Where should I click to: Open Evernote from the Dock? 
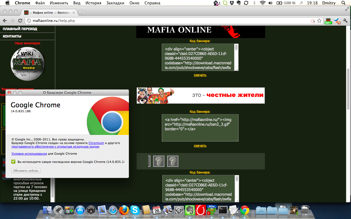pos(189,210)
